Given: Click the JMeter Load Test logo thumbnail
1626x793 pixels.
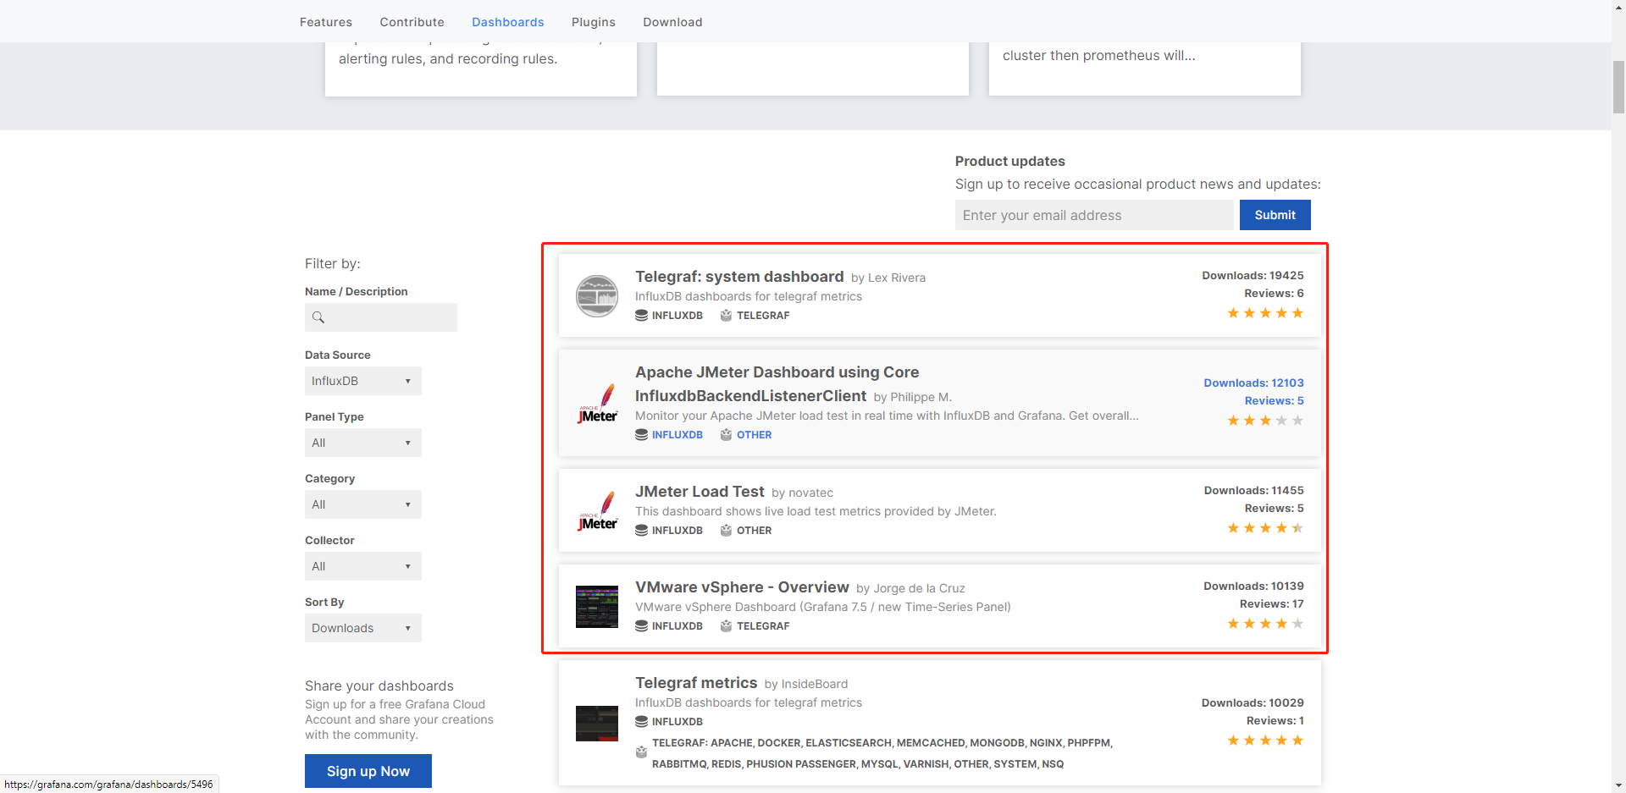Looking at the screenshot, I should pyautogui.click(x=597, y=511).
